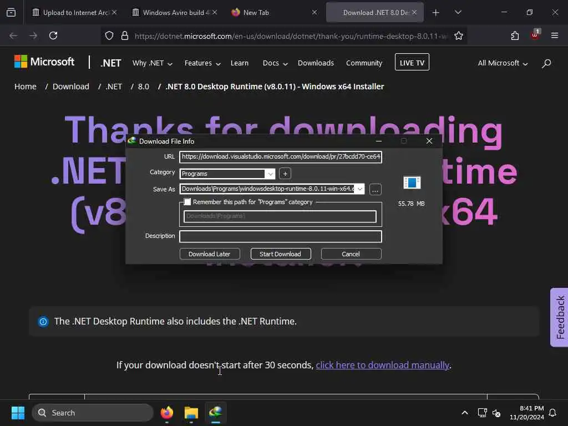568x426 pixels.
Task: Browse the save location with the ellipsis button
Action: tap(376, 190)
